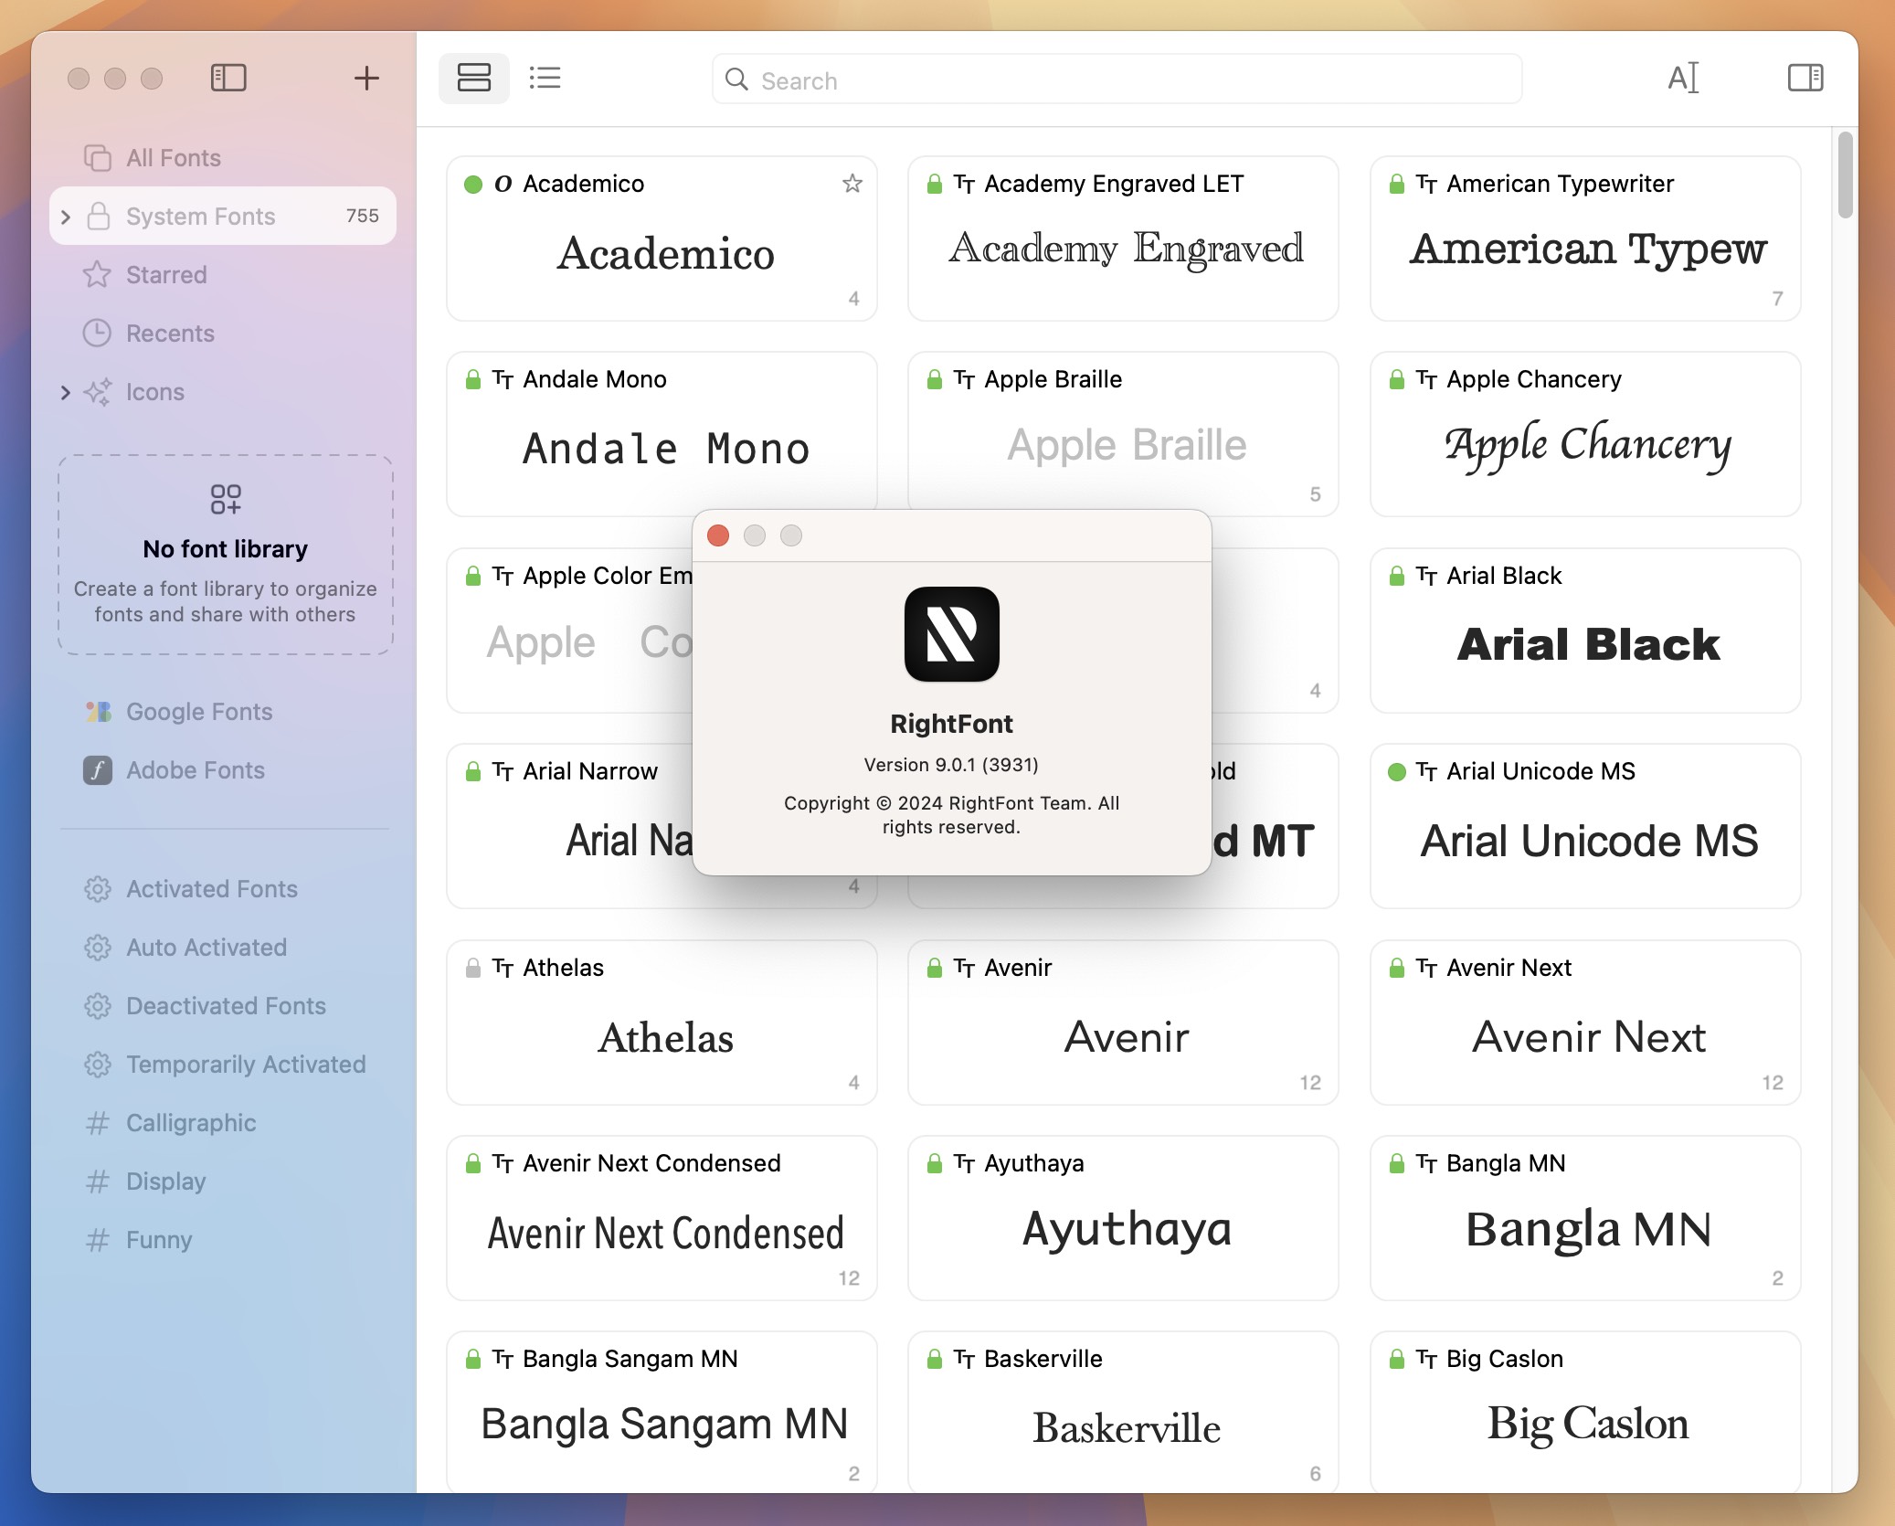Open the Baskerville font preview
This screenshot has width=1895, height=1526.
click(1126, 1428)
